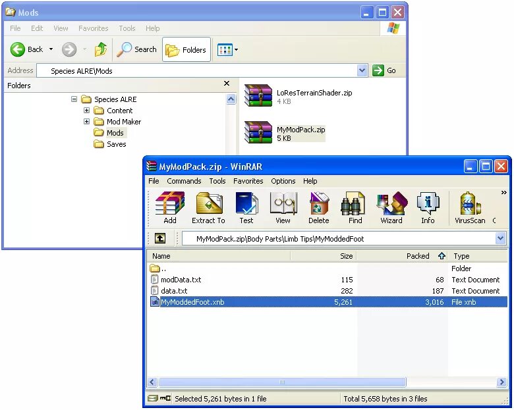Select the MyModPack.zip archive icon
Screen dimensions: 514x410
(x=258, y=132)
